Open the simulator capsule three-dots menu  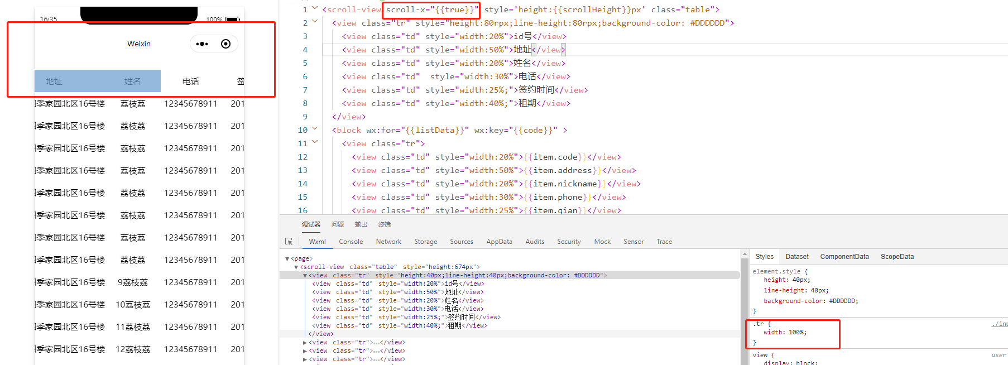tap(202, 44)
